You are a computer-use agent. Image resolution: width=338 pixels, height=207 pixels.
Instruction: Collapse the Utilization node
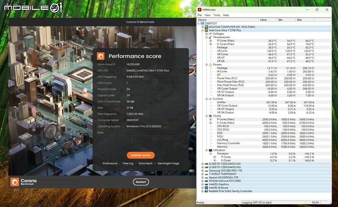click(x=206, y=150)
